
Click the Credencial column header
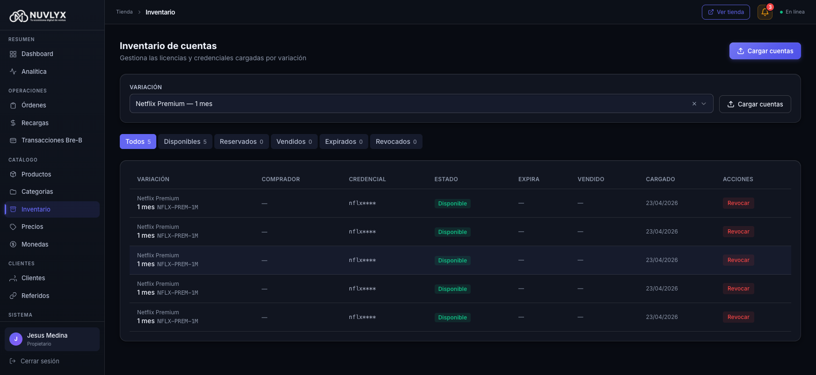click(367, 179)
